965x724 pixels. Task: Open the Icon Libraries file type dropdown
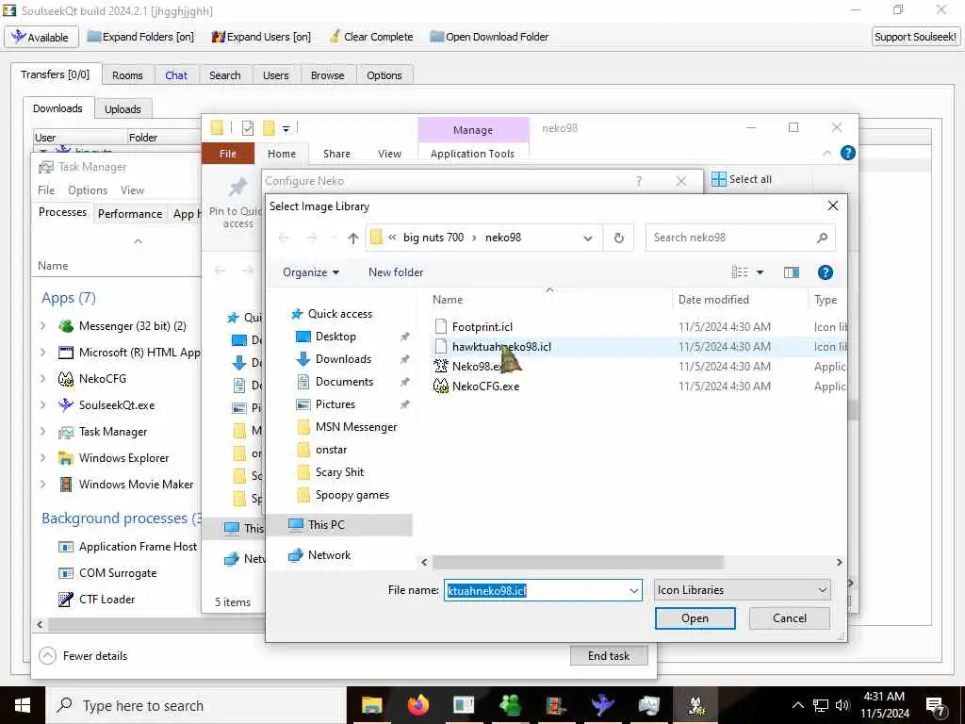pyautogui.click(x=742, y=590)
